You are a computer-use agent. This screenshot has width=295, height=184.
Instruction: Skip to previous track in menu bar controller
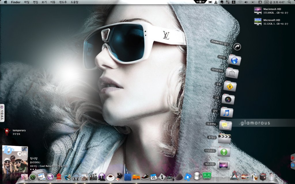click(197, 2)
